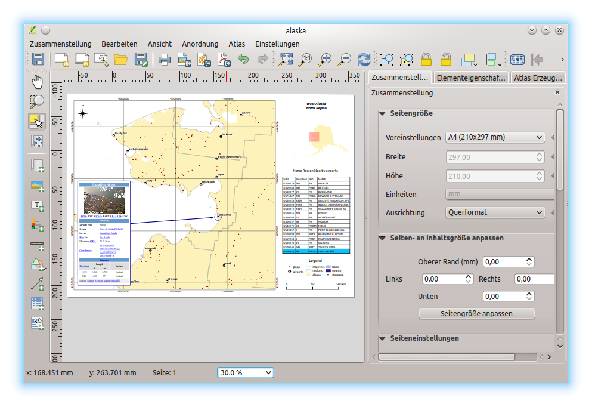Open the Atlas menu

pyautogui.click(x=237, y=44)
